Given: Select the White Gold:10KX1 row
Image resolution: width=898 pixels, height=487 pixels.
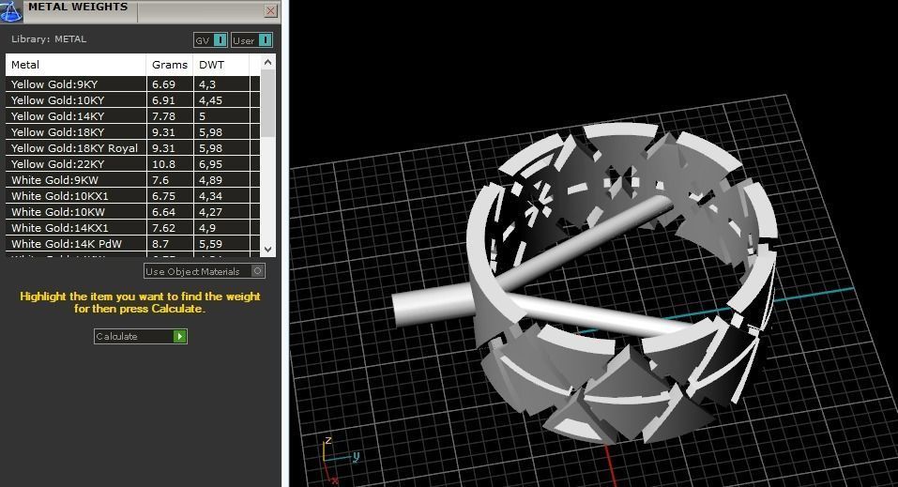Looking at the screenshot, I should click(133, 196).
